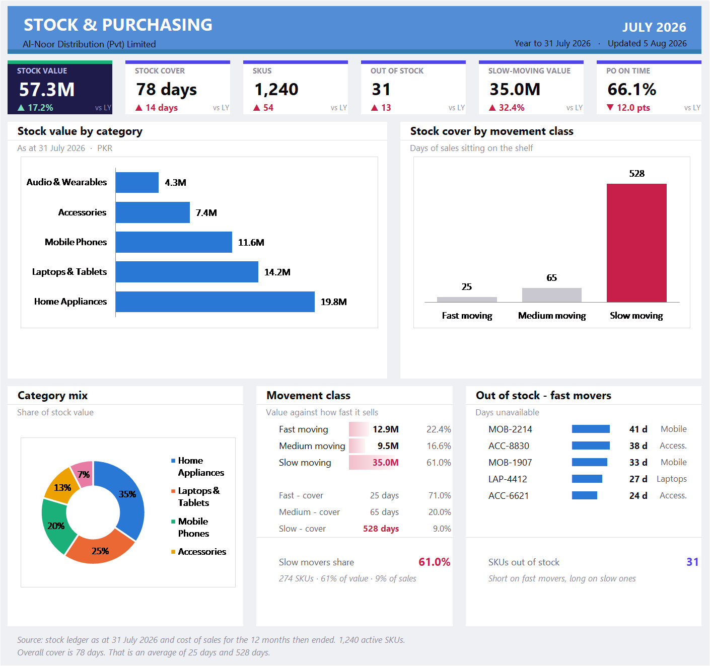Click the 9.5M value in the Medium moving row
The width and height of the screenshot is (710, 666).
click(x=388, y=446)
